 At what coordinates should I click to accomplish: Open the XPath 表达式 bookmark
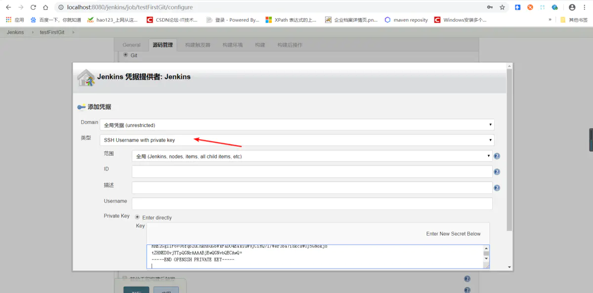tap(291, 20)
